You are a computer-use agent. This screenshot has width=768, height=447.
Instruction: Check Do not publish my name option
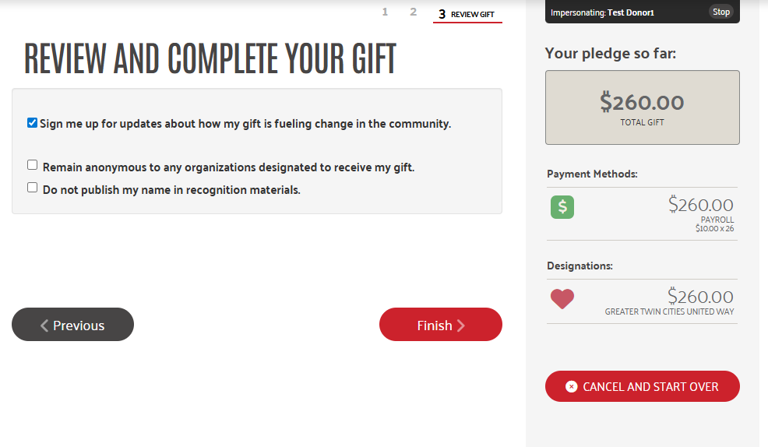pyautogui.click(x=33, y=188)
